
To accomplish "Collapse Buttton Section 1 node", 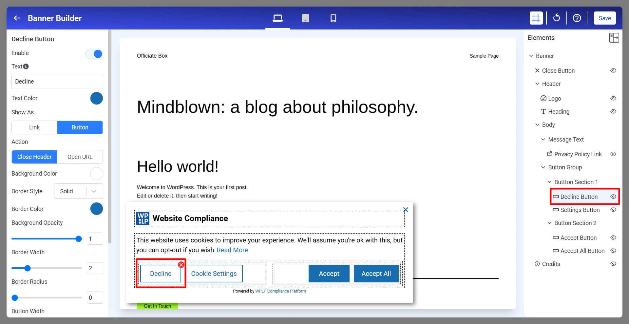I will click(x=549, y=182).
